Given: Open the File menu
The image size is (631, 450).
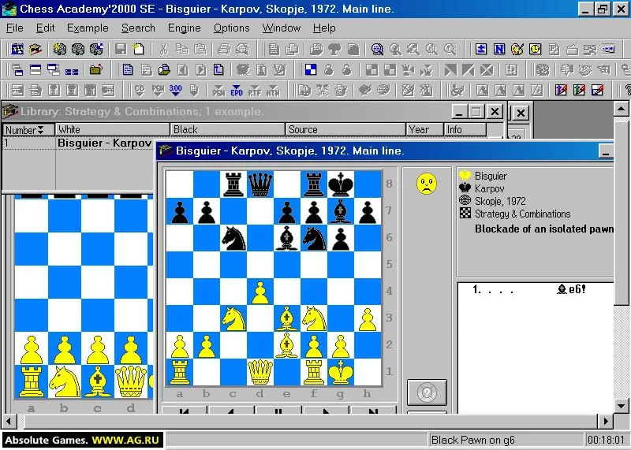Looking at the screenshot, I should [15, 28].
